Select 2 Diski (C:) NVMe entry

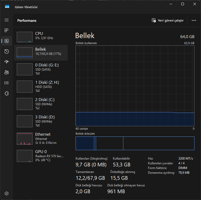pyautogui.click(x=41, y=104)
